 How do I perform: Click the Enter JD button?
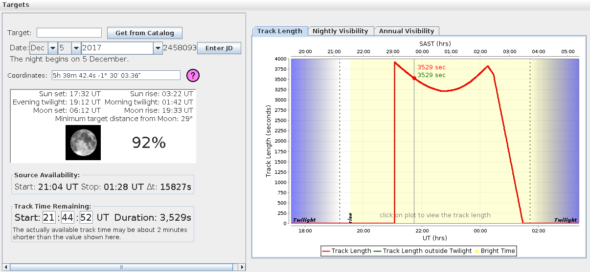coord(219,48)
